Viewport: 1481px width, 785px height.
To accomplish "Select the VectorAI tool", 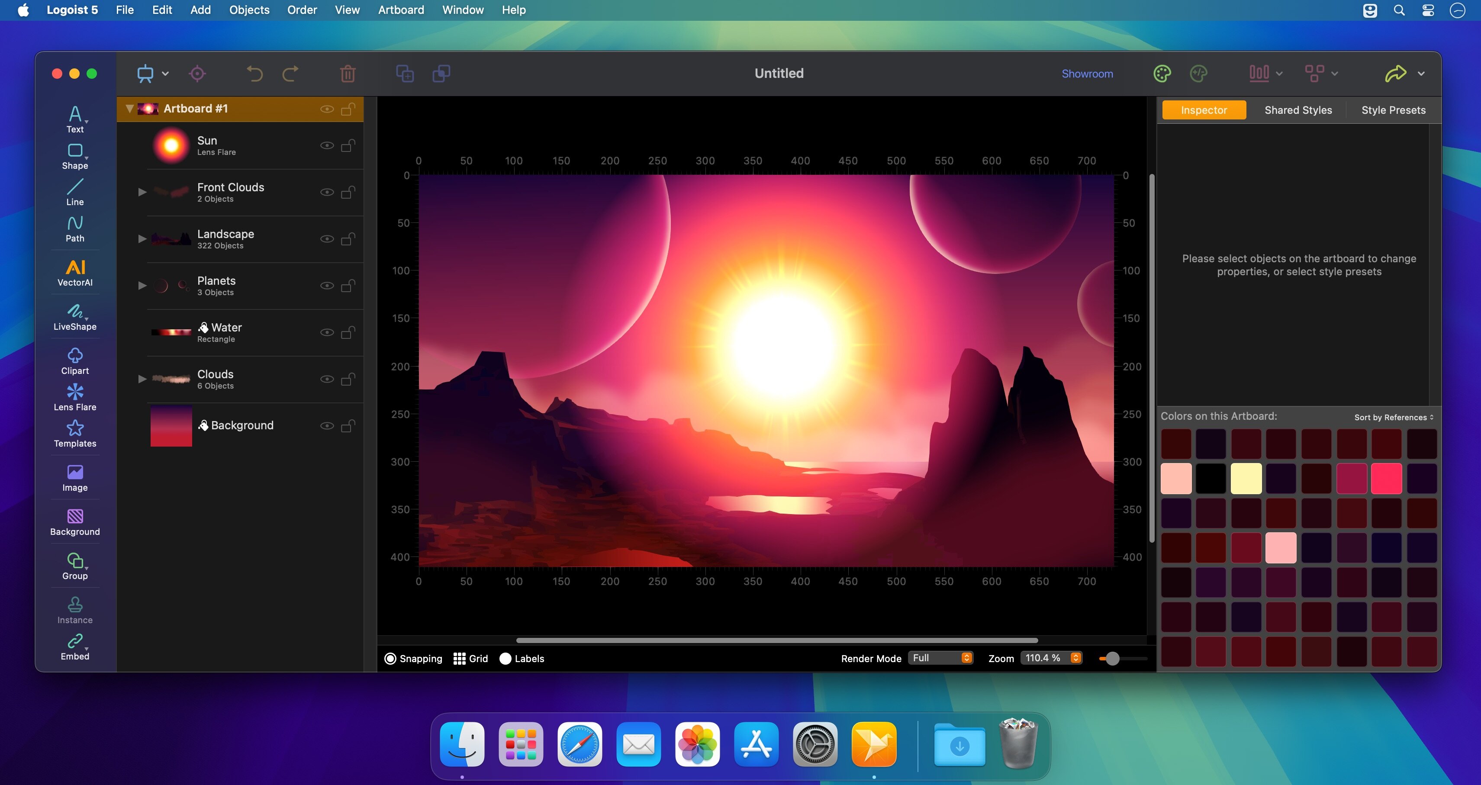I will tap(75, 272).
